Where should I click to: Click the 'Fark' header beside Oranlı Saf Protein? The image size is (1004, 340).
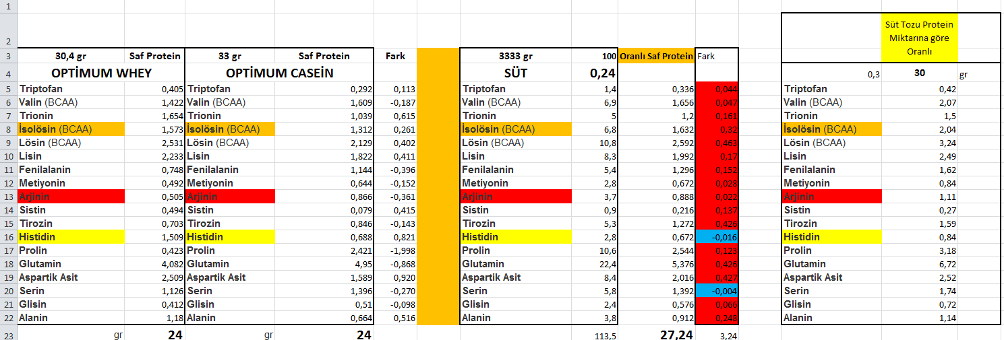click(716, 56)
